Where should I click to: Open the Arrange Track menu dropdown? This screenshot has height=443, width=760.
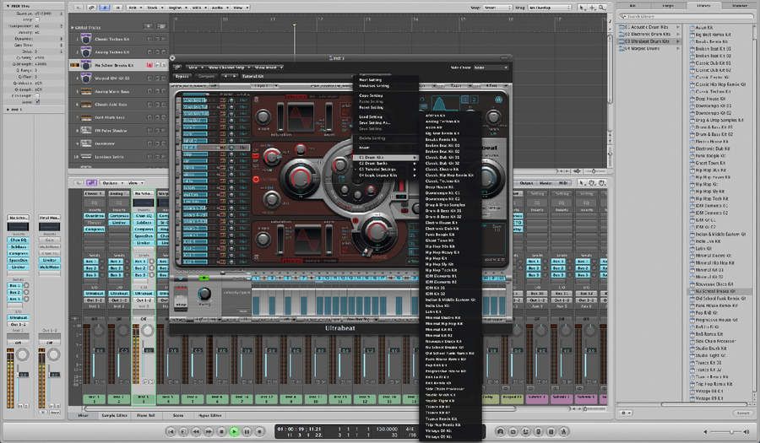[155, 8]
